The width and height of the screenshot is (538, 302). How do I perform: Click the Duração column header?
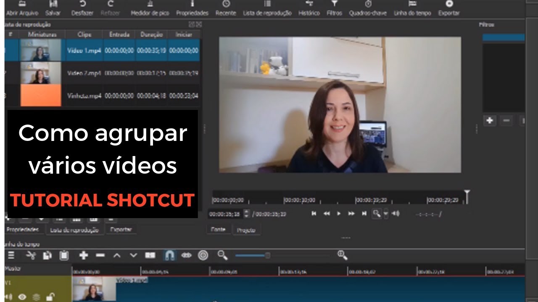click(x=151, y=34)
